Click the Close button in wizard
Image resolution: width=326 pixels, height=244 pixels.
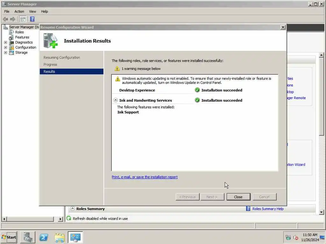[x=238, y=197]
